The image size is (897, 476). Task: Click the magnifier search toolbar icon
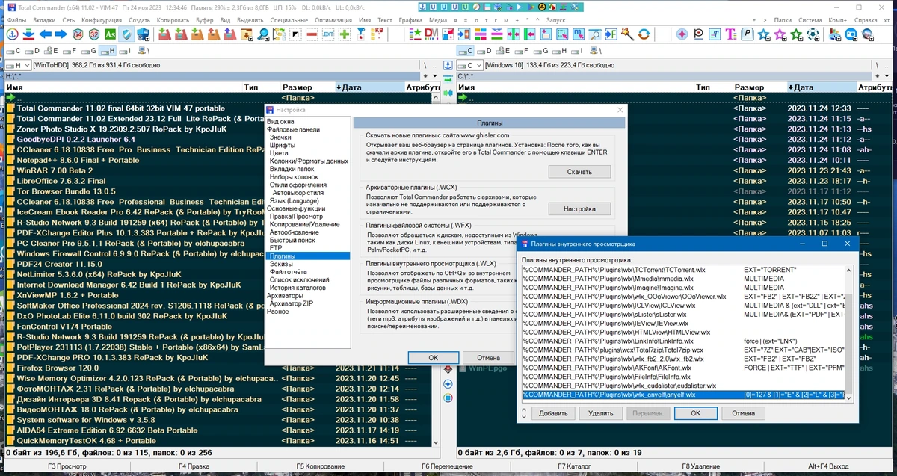point(265,34)
